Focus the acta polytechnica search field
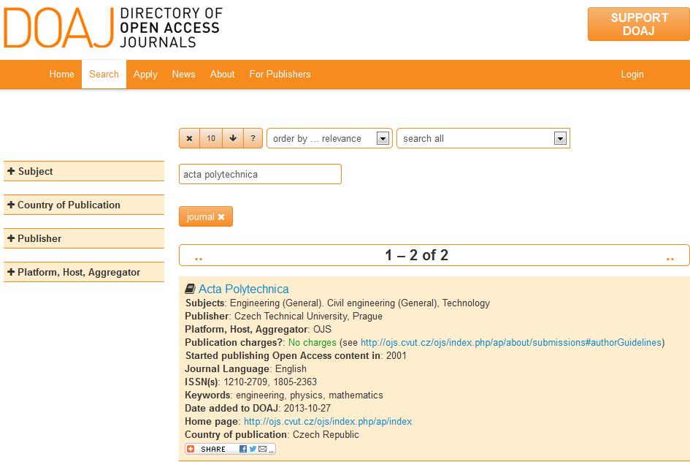Viewport: 690px width, 462px height. coord(260,174)
